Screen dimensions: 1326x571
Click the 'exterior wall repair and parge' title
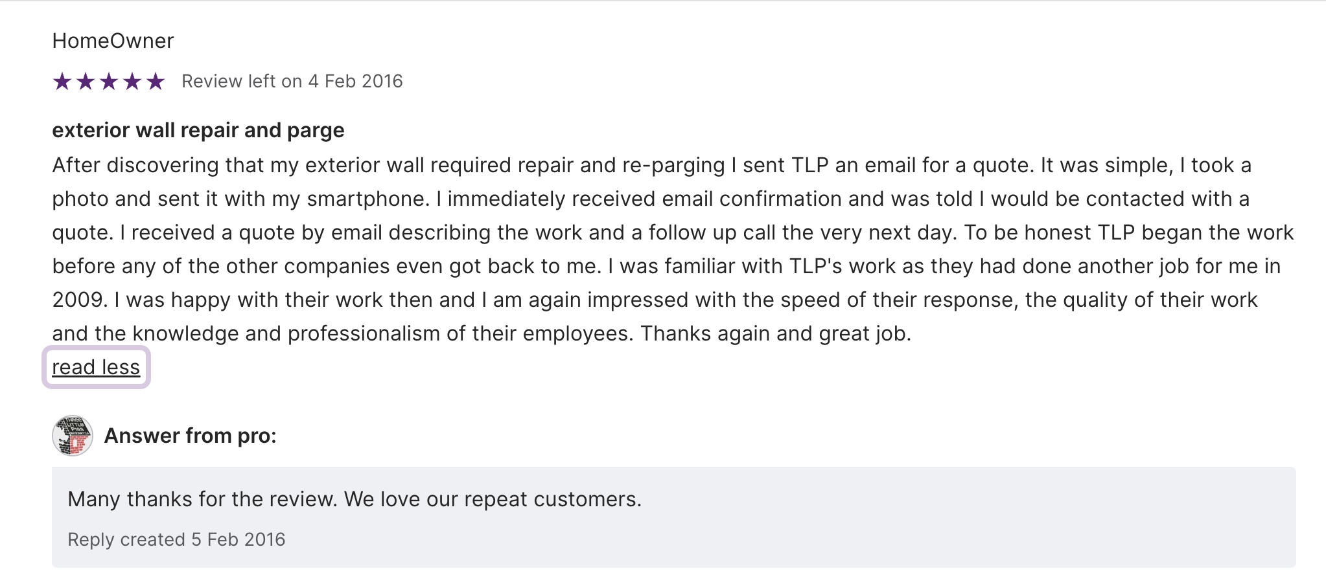click(198, 130)
